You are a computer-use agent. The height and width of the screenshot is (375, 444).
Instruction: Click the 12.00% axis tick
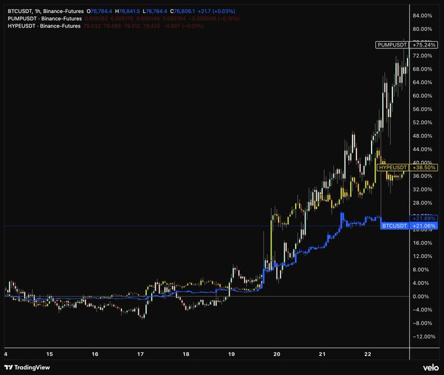pyautogui.click(x=422, y=256)
